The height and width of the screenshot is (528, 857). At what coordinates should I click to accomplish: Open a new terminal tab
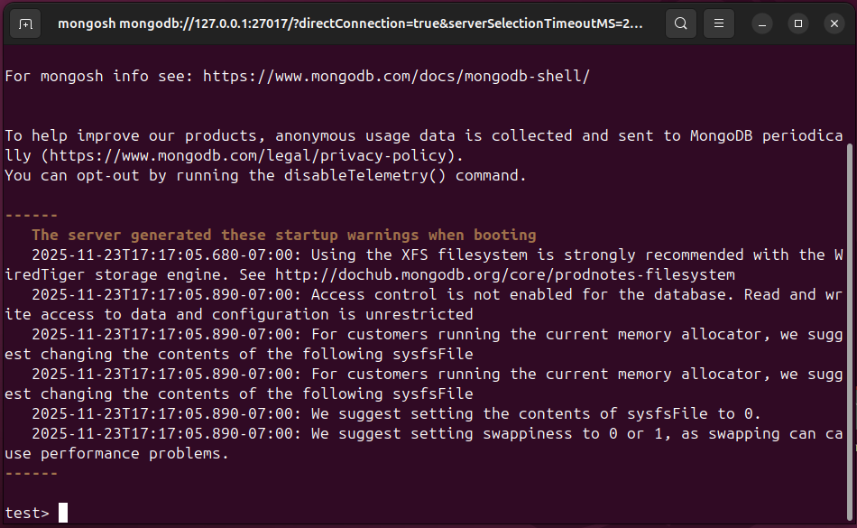coord(25,23)
